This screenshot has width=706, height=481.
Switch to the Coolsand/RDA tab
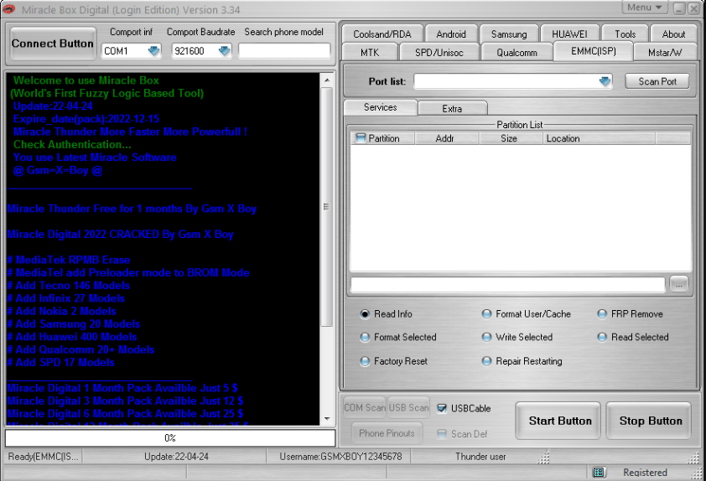tap(382, 34)
